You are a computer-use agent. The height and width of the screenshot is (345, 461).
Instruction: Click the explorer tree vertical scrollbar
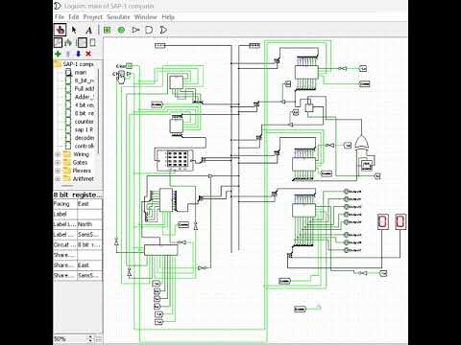pos(99,110)
